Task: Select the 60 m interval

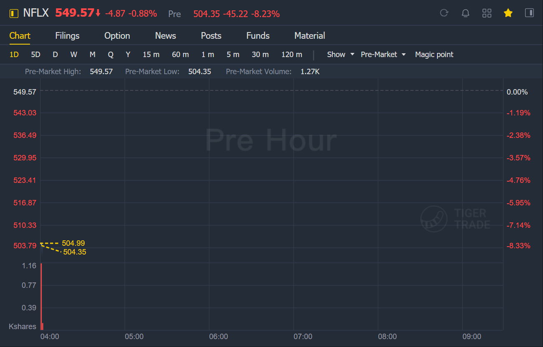Action: click(x=180, y=55)
